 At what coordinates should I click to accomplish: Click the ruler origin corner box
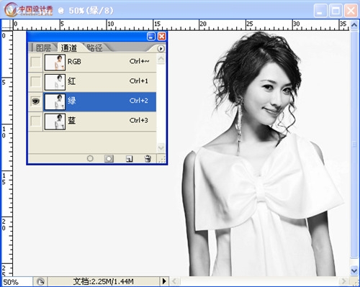point(7,25)
